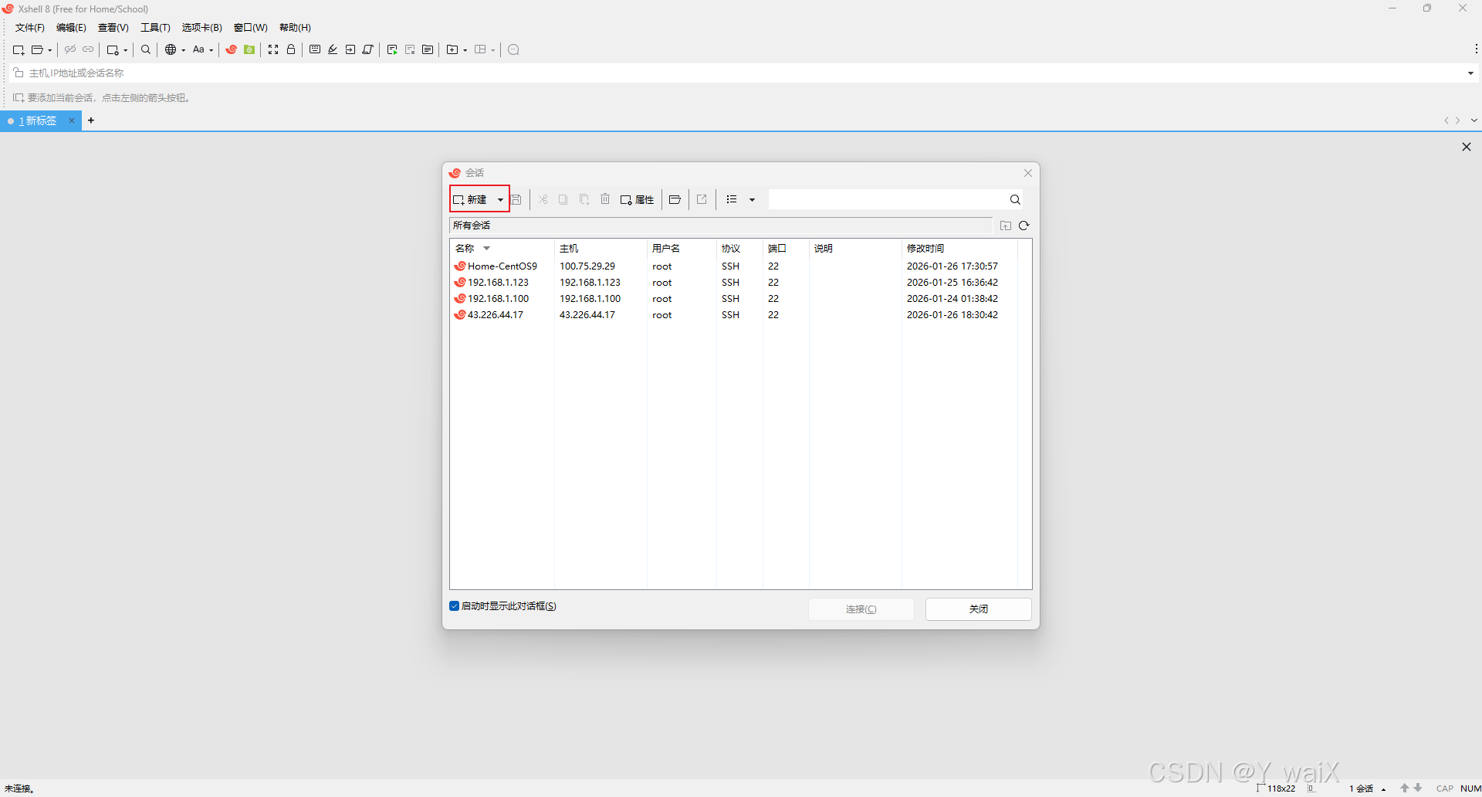Image resolution: width=1482 pixels, height=797 pixels.
Task: Click the Aa font icon
Action: coord(198,49)
